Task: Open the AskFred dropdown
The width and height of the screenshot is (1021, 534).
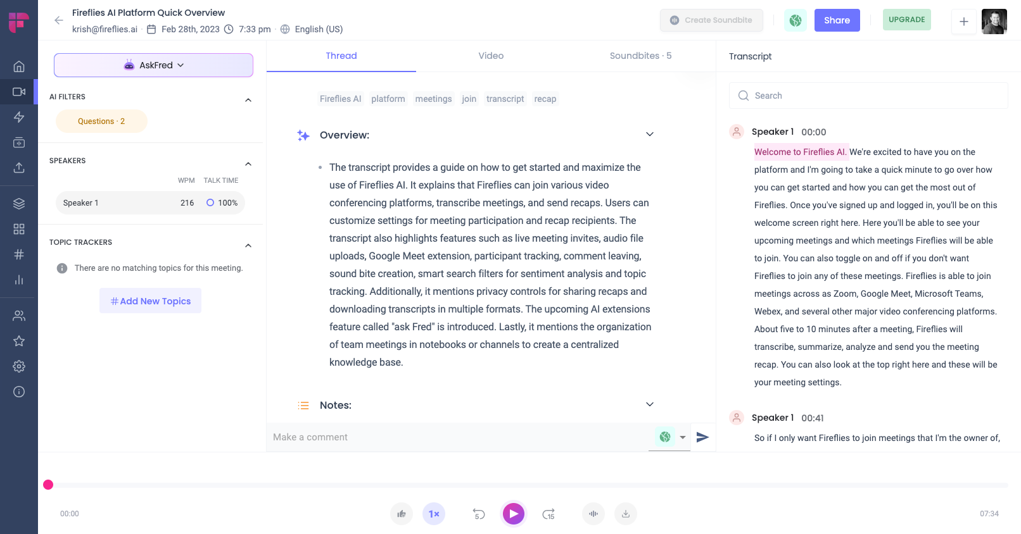Action: [x=153, y=65]
